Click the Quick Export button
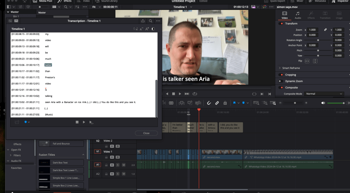 click(x=275, y=1)
